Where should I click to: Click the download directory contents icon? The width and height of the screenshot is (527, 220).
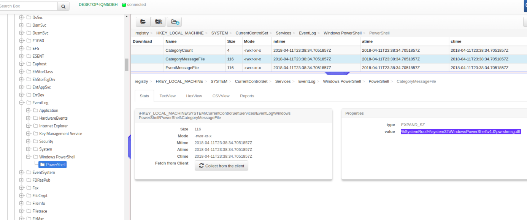point(175,22)
